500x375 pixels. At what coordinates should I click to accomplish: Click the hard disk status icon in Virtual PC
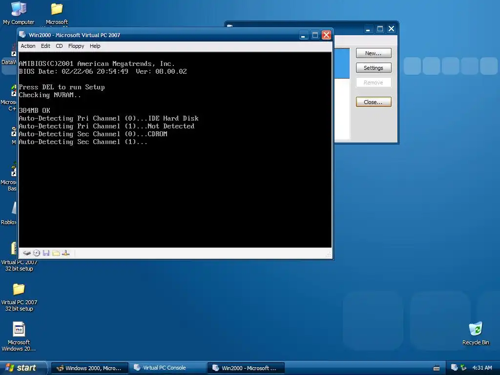(x=27, y=253)
